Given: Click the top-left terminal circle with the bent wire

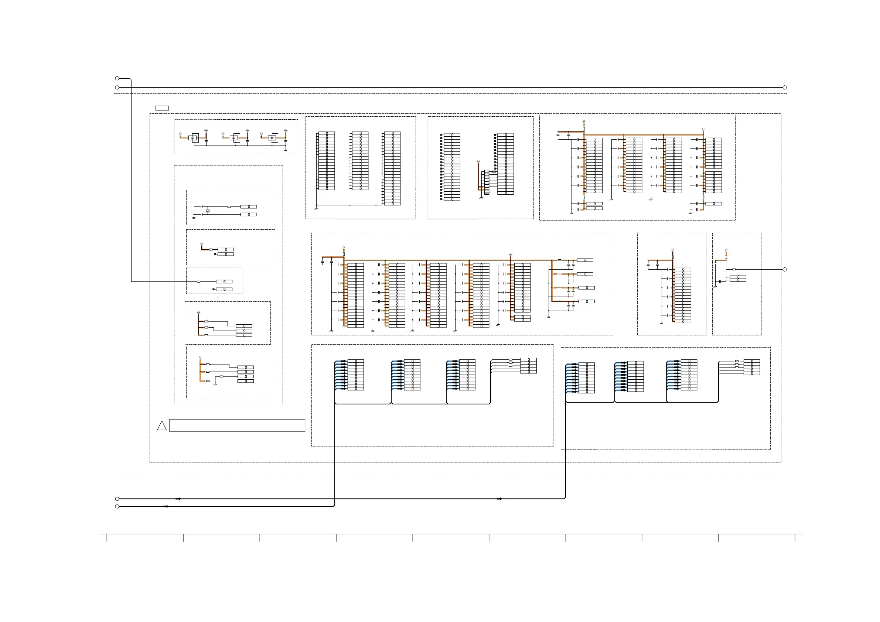Looking at the screenshot, I should click(117, 78).
